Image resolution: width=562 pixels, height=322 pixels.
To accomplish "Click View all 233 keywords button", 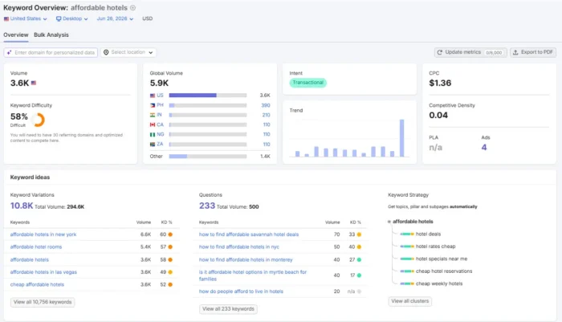I will tap(228, 308).
